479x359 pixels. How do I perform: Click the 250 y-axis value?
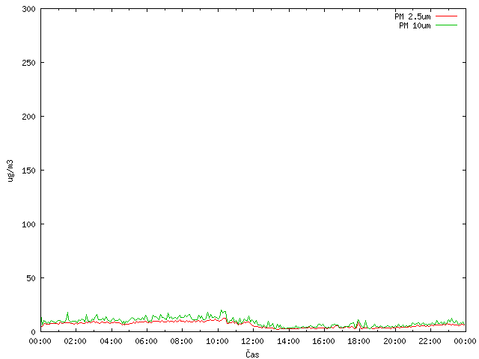click(28, 63)
